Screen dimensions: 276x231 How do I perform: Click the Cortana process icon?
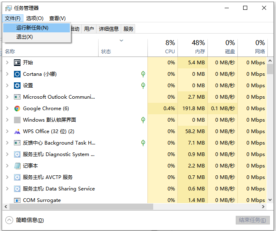pyautogui.click(x=17, y=74)
